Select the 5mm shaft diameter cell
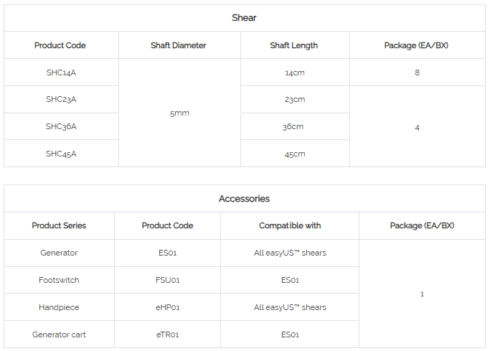Viewport: 490px width, 351px height. click(x=179, y=113)
